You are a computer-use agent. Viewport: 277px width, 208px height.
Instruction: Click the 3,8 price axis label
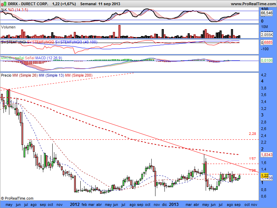263,88
